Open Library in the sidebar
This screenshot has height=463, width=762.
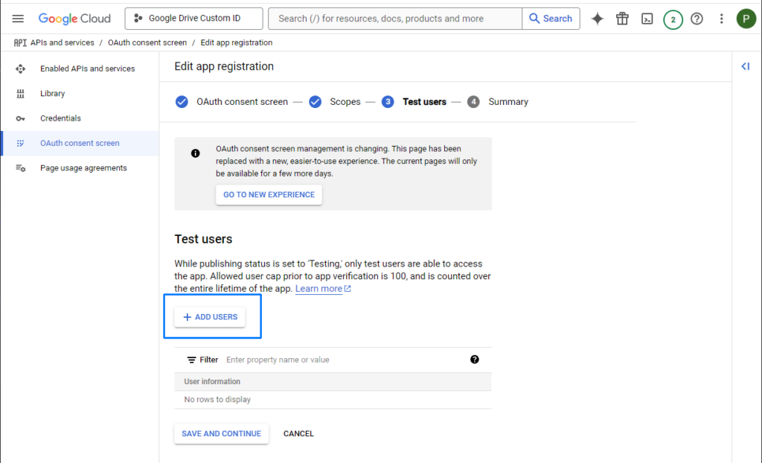(53, 93)
